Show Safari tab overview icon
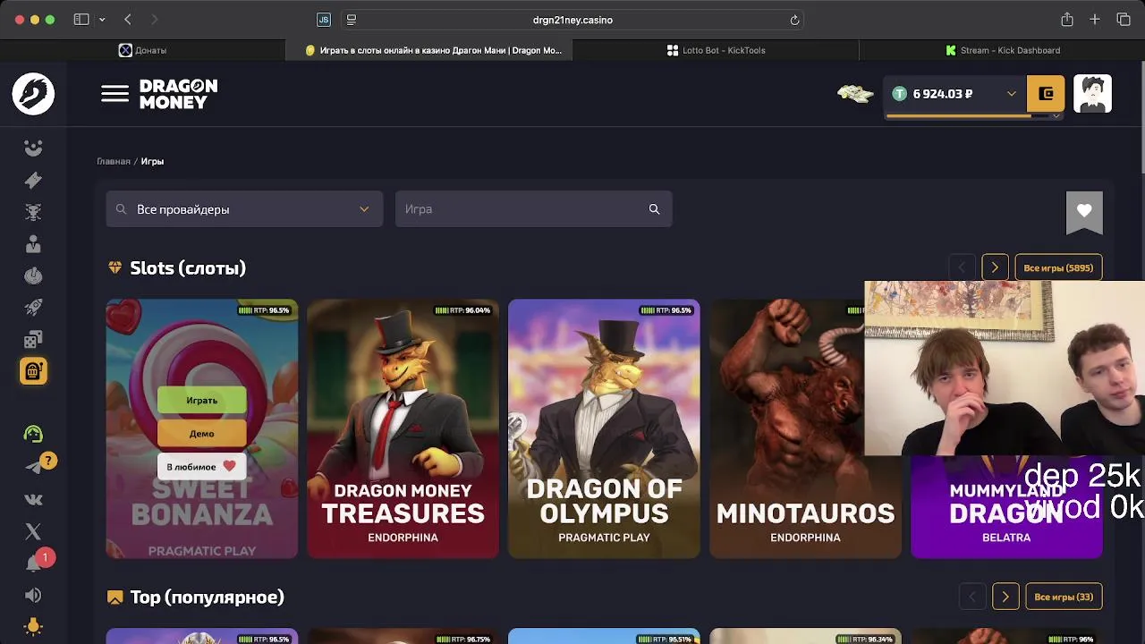Viewport: 1145px width, 644px height. [x=1124, y=20]
